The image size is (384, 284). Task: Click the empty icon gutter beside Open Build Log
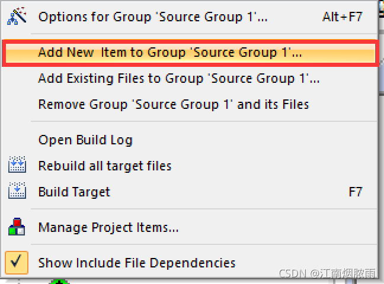pos(17,140)
